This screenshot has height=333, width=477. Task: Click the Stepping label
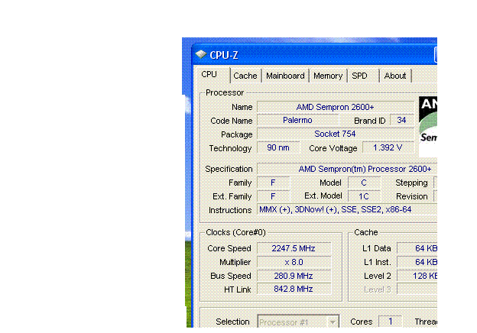411,183
